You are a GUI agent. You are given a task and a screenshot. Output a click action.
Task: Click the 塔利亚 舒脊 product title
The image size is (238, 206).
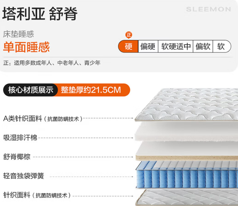tap(40, 14)
